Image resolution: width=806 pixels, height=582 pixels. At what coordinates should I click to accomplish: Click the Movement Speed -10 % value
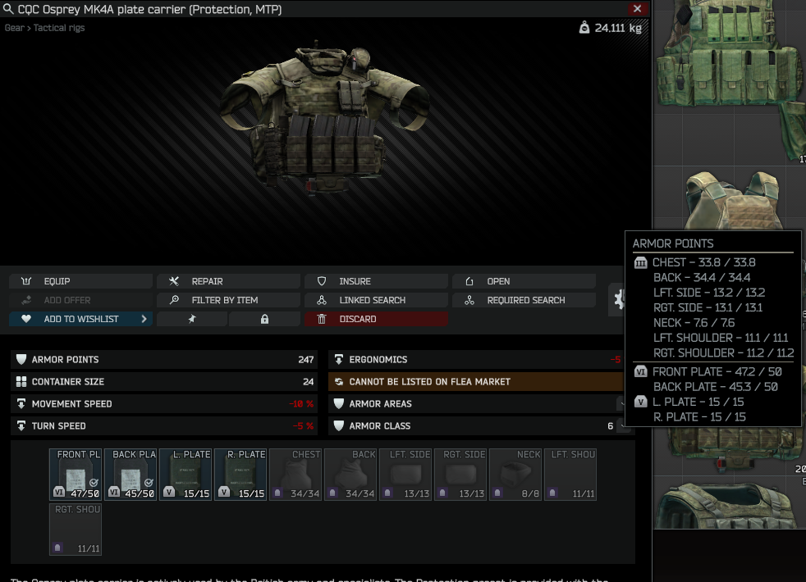pyautogui.click(x=301, y=403)
